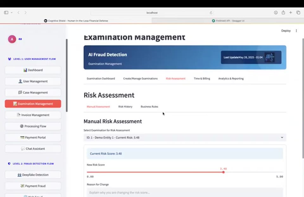The image size is (304, 197).
Task: Open a new tab with plus icon
Action: coord(291,13)
